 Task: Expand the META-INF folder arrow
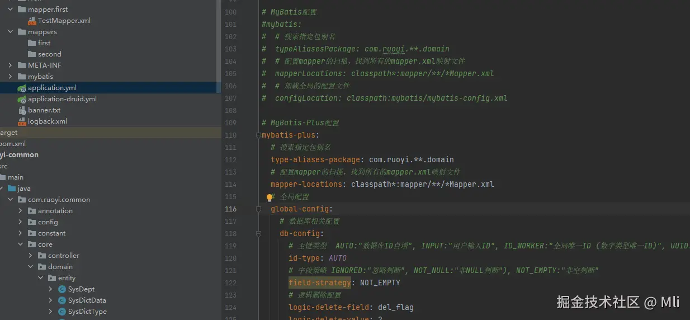[x=11, y=65]
